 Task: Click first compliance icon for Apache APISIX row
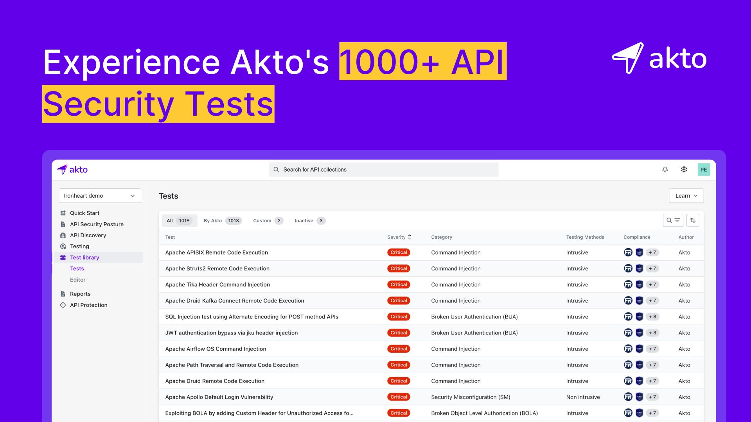(x=628, y=252)
